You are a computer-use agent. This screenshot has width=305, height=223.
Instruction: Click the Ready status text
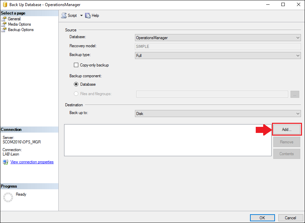[21, 194]
